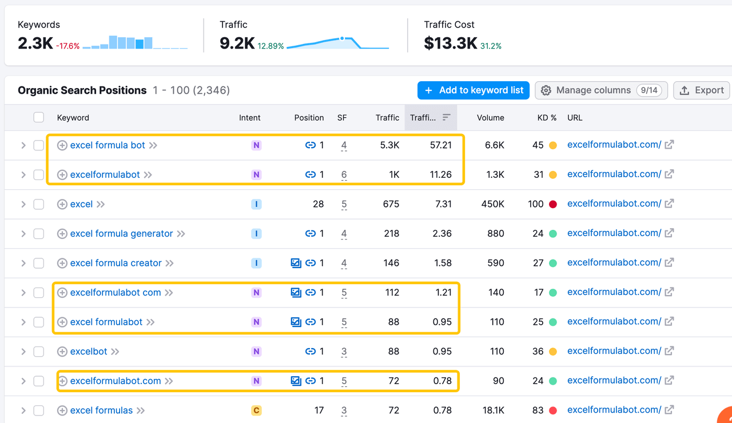
Task: Open external link icon in 'excel formula bot' row
Action: click(669, 145)
